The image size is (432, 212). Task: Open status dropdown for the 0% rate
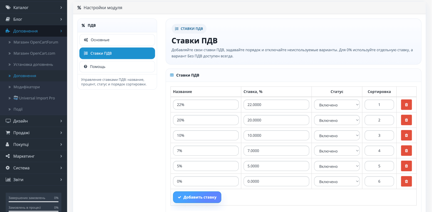[337, 181]
